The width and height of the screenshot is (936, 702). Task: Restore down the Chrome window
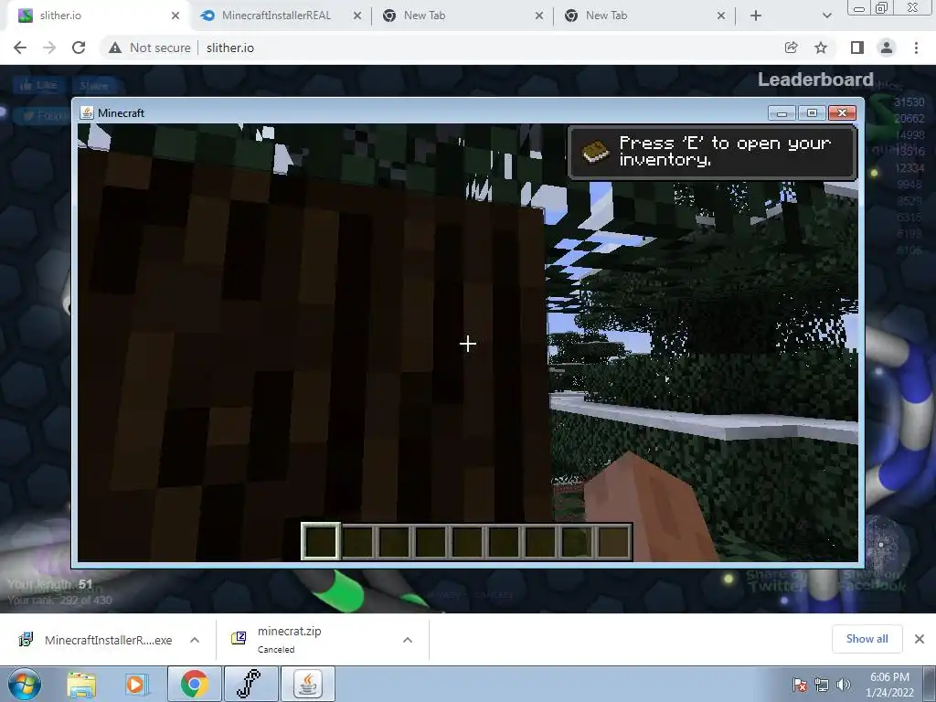click(x=882, y=7)
